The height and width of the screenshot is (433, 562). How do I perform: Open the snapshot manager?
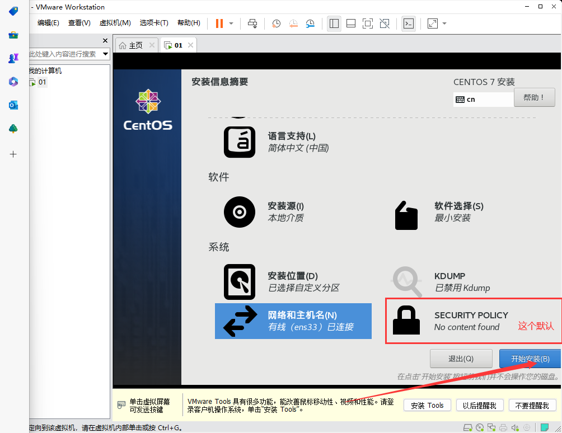click(x=310, y=23)
